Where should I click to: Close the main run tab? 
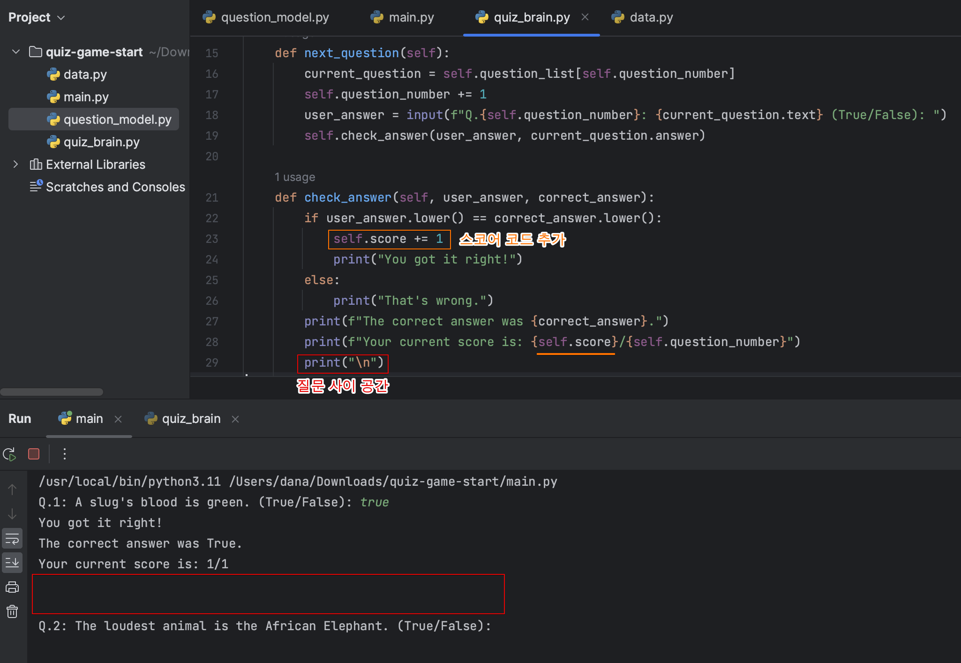pos(118,419)
